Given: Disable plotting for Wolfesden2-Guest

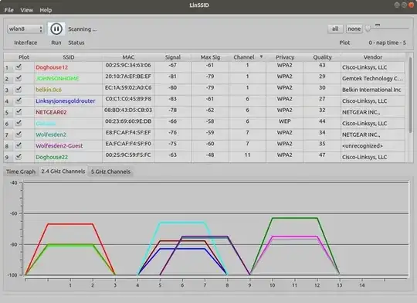Looking at the screenshot, I should click(19, 145).
